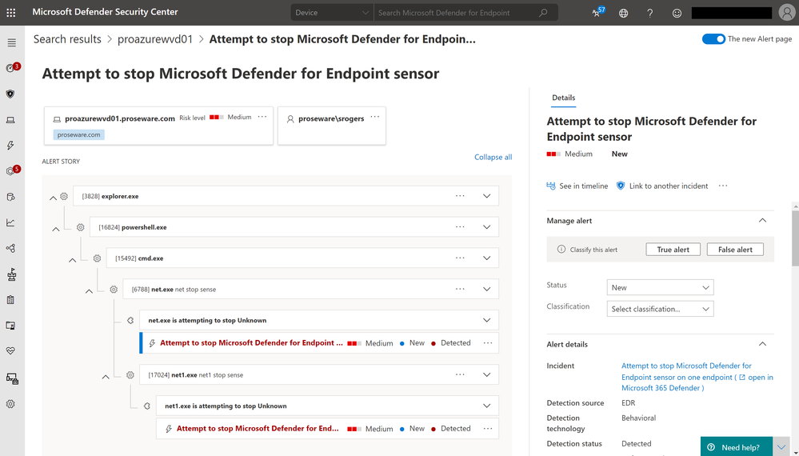Click the globe language icon
Viewport: 799px width, 456px height.
coord(623,14)
